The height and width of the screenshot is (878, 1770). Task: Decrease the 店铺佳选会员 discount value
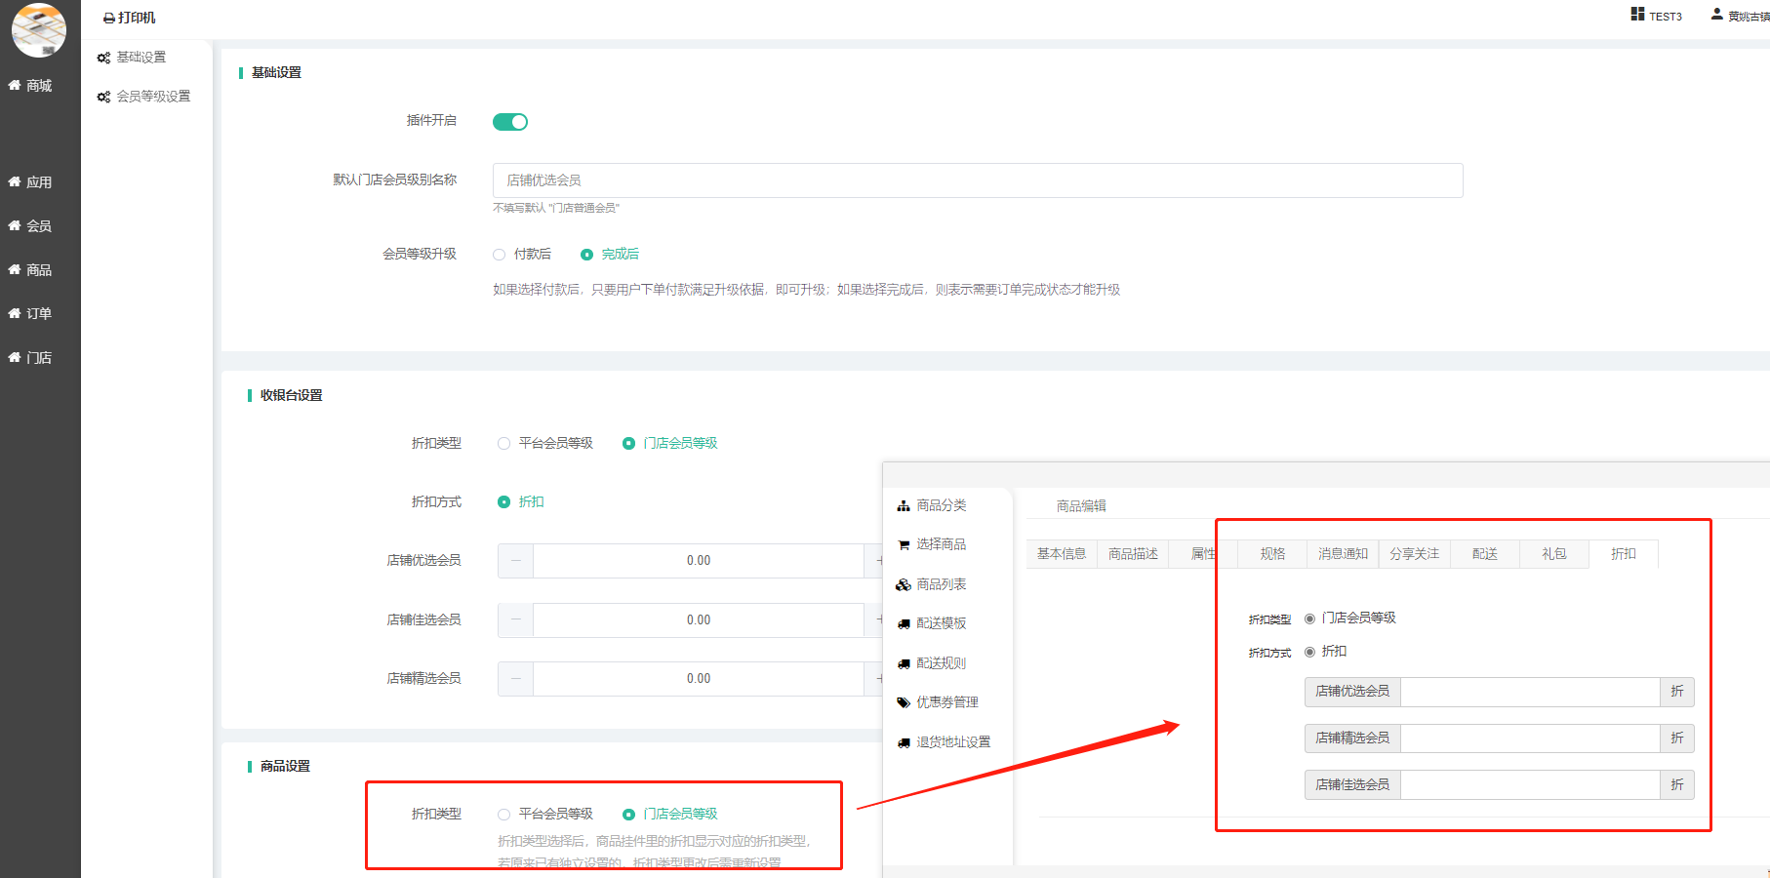[x=516, y=620]
